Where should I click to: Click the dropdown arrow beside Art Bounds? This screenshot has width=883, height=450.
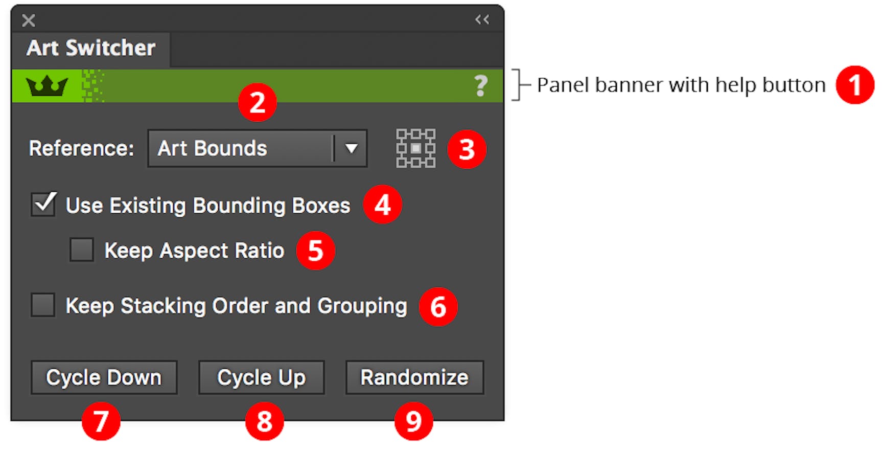(350, 148)
